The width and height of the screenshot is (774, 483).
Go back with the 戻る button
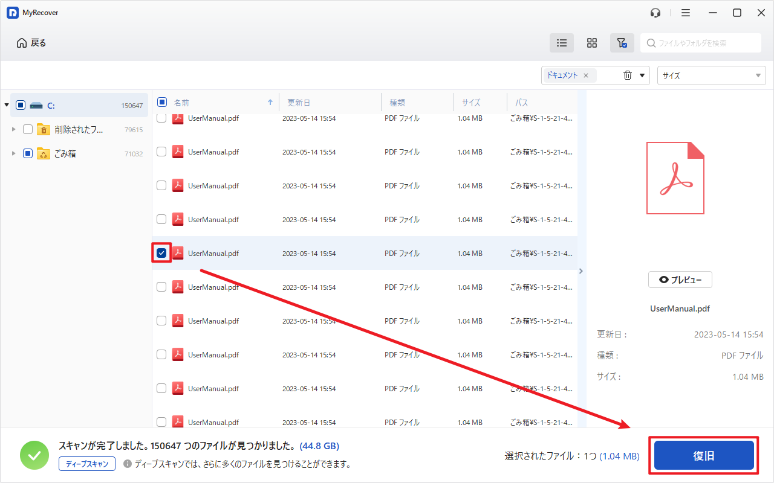coord(31,43)
